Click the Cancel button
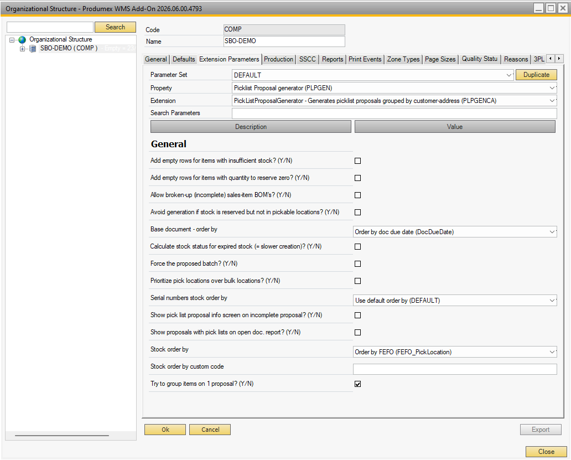The width and height of the screenshot is (571, 460). (210, 430)
